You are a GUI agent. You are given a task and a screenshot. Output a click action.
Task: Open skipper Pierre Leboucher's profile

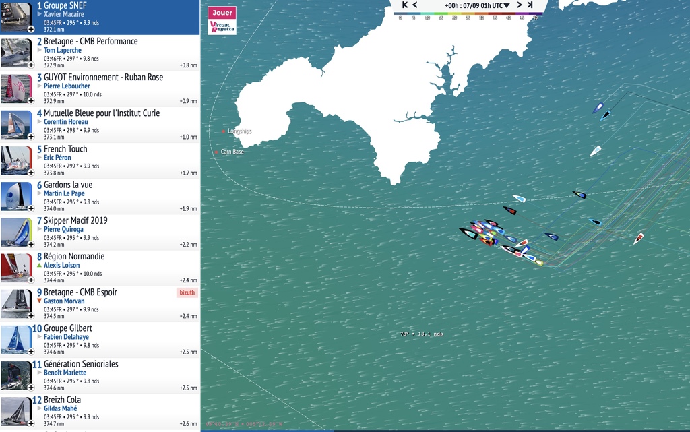(67, 86)
